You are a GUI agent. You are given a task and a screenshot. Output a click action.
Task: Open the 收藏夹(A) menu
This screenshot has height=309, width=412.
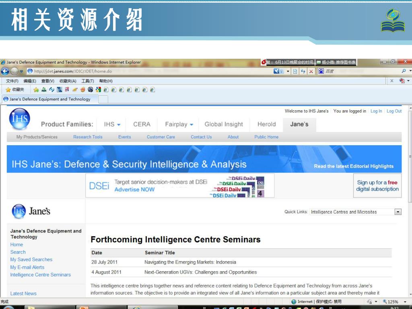(x=68, y=81)
